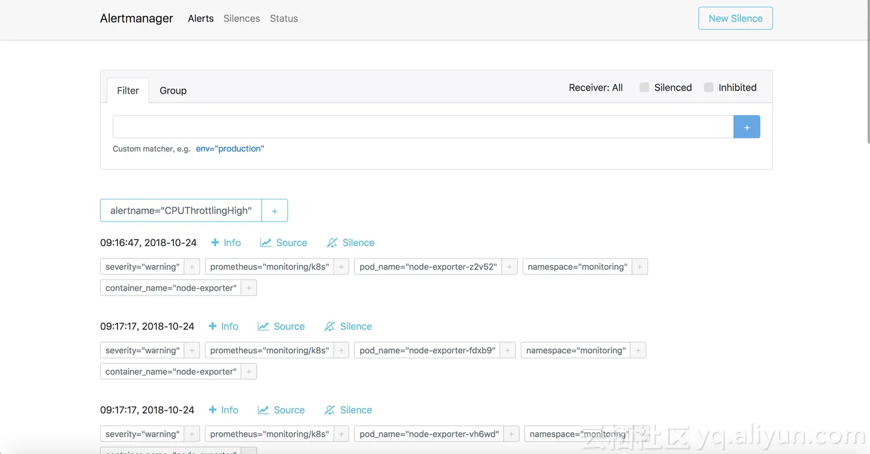Click the New Silence button
The width and height of the screenshot is (870, 454).
pos(736,19)
